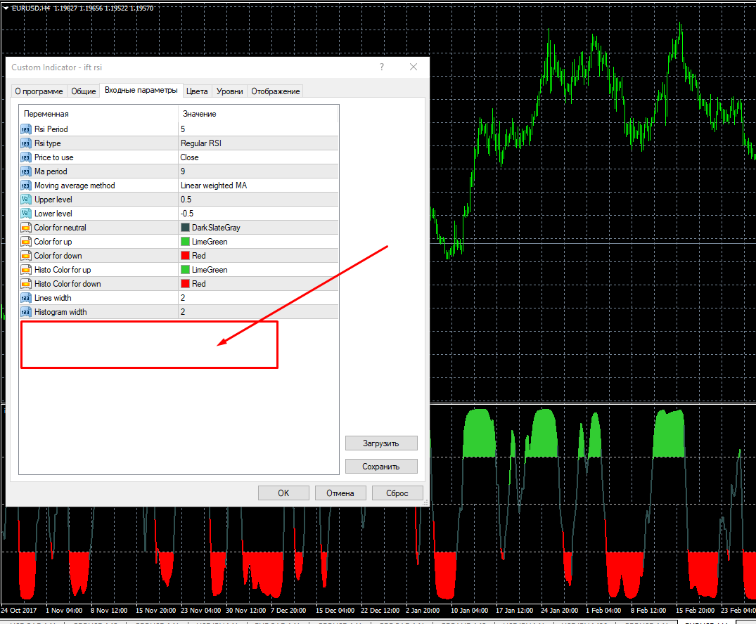The height and width of the screenshot is (624, 756).
Task: Click the Отмена button
Action: coord(340,493)
